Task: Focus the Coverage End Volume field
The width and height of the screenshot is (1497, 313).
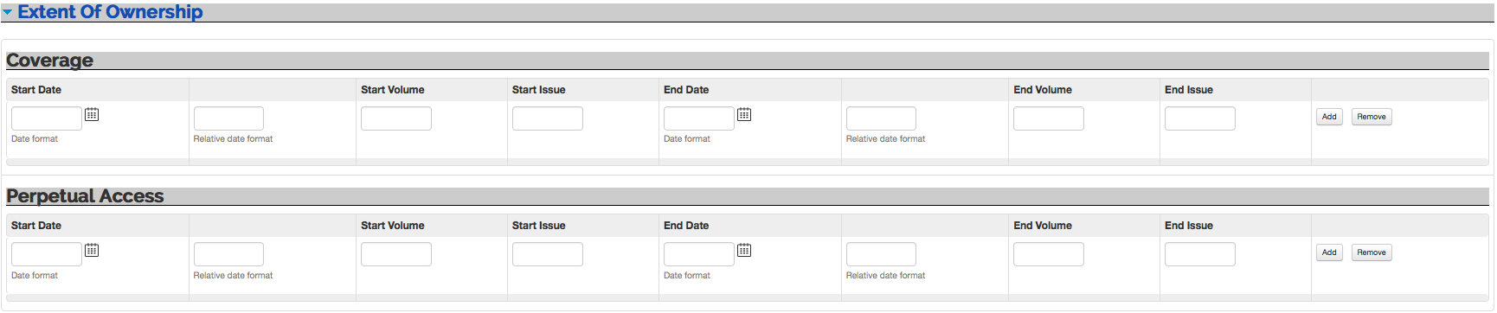Action: click(x=1049, y=118)
